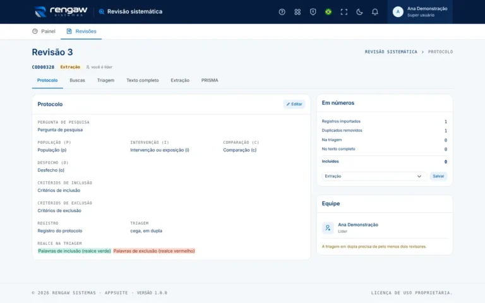Click the Editar button in Protocolo card
Viewport: 485px width, 303px height.
coord(294,104)
